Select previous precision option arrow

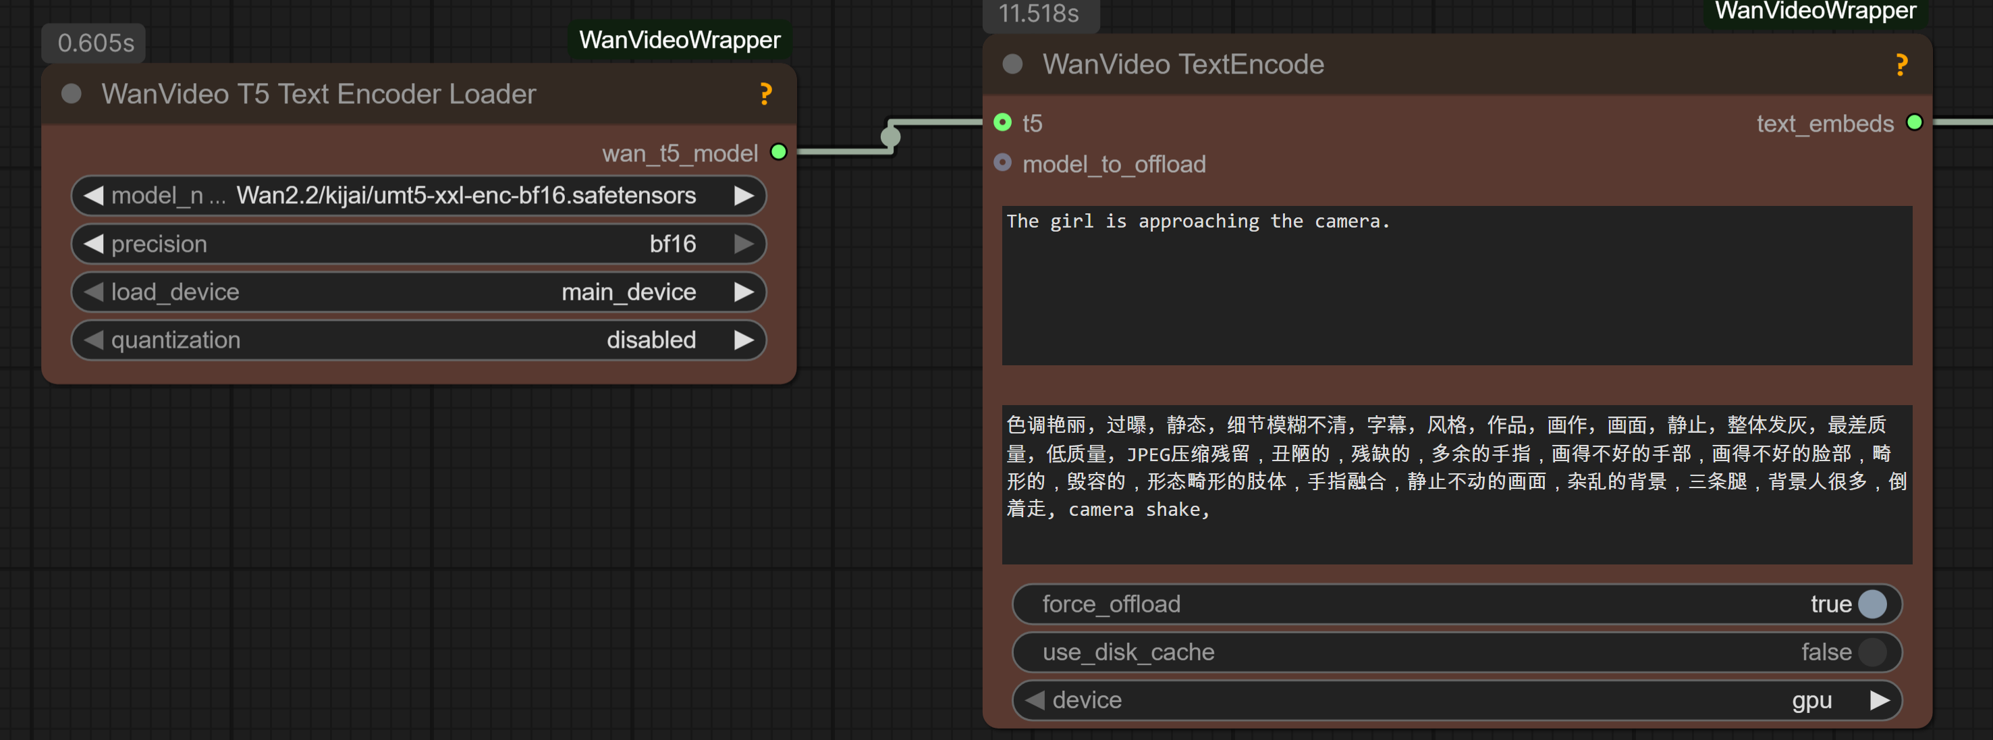(x=94, y=244)
